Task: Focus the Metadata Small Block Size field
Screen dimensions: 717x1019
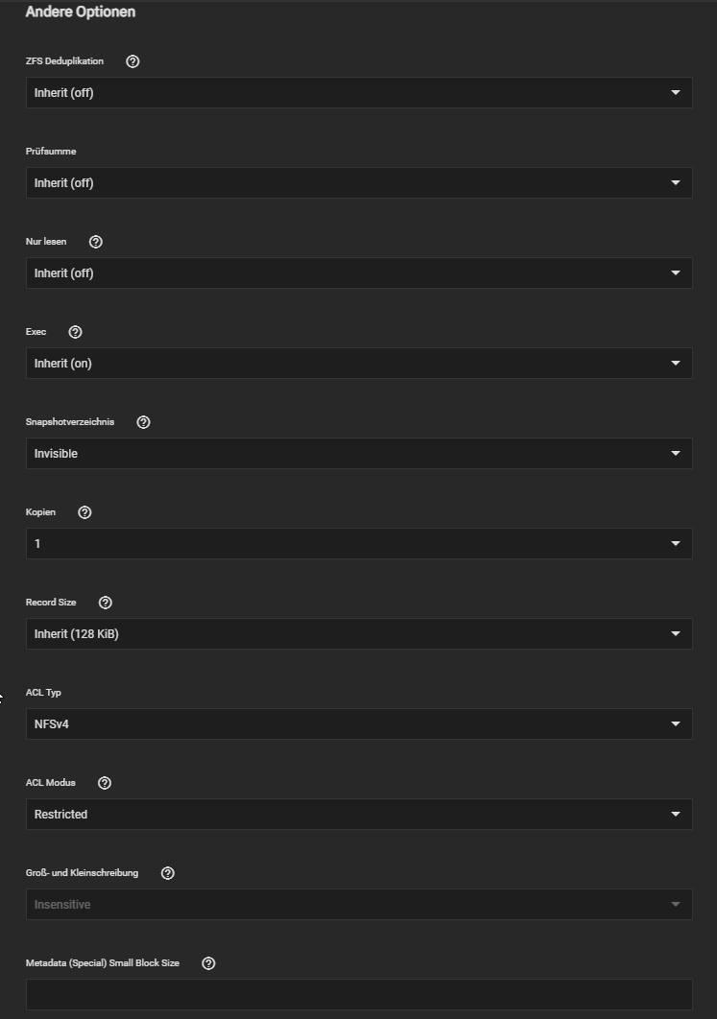Action: point(359,994)
